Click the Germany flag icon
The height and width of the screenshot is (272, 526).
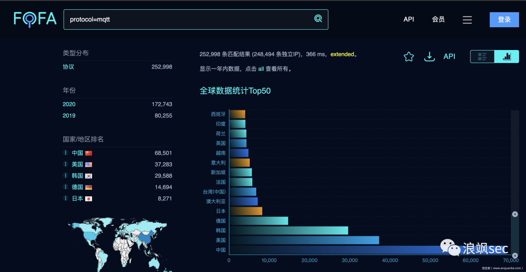[89, 187]
